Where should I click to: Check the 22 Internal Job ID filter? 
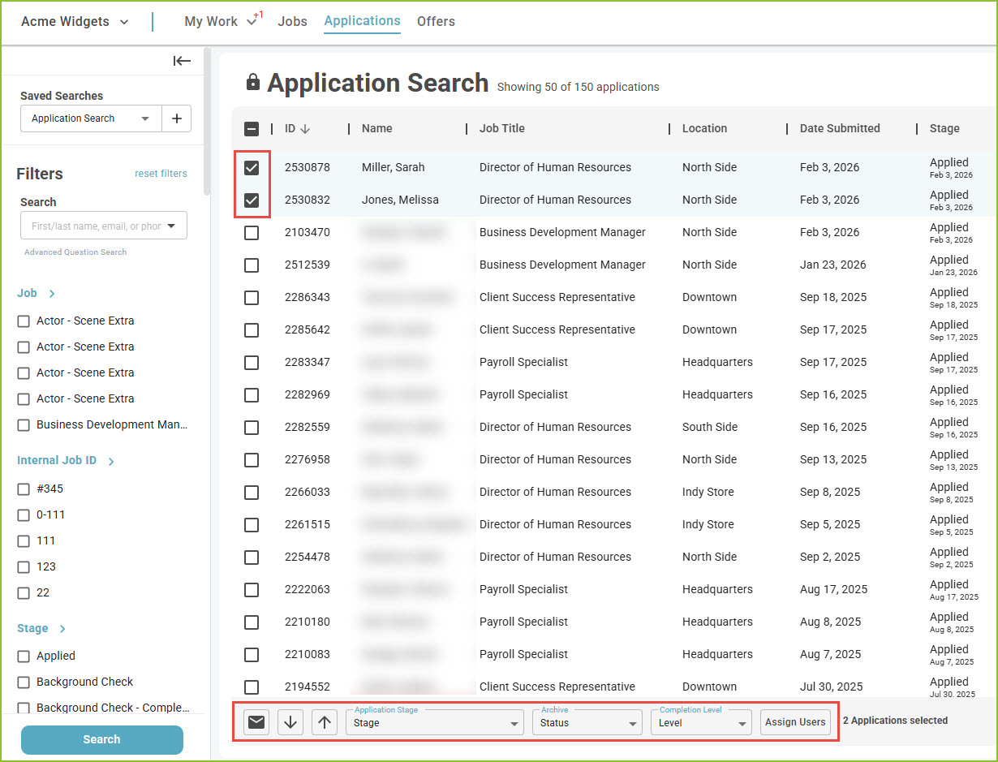pos(24,593)
